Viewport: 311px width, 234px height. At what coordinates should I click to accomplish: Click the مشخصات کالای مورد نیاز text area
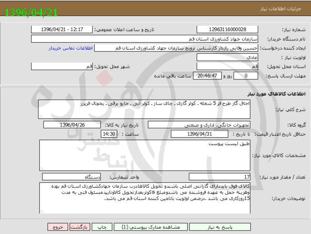(145, 155)
